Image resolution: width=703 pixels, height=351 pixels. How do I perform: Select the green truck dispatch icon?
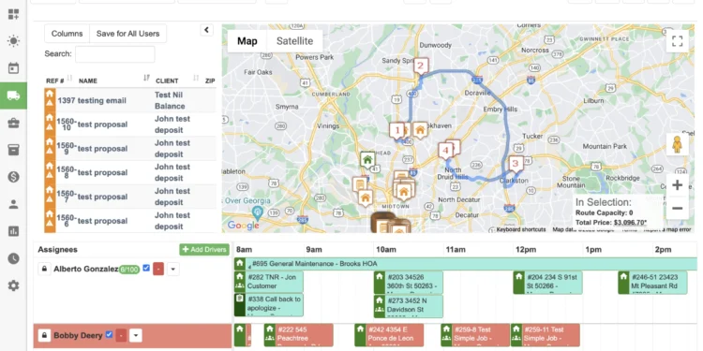[x=13, y=95]
